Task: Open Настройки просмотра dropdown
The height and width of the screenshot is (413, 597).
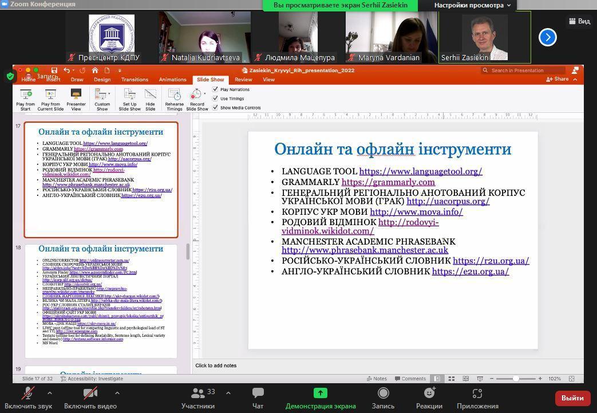Action: coord(472,5)
